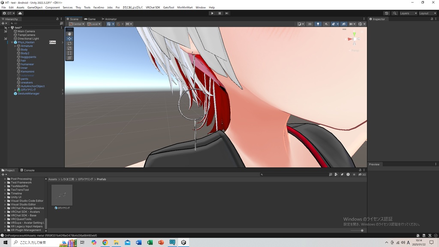439x247 pixels.
Task: Click the Project search field
Action: [293, 175]
